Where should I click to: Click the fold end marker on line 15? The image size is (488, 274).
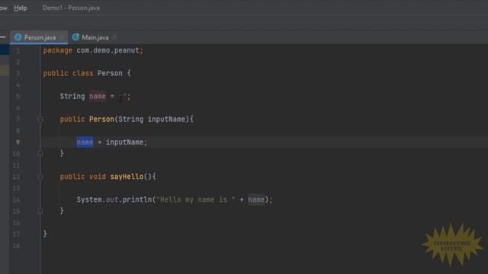(40, 212)
